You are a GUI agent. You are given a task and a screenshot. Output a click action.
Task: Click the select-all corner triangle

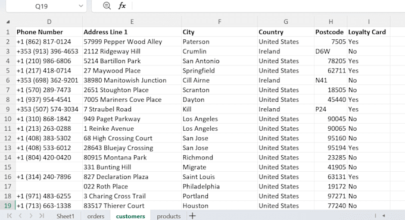click(x=8, y=22)
